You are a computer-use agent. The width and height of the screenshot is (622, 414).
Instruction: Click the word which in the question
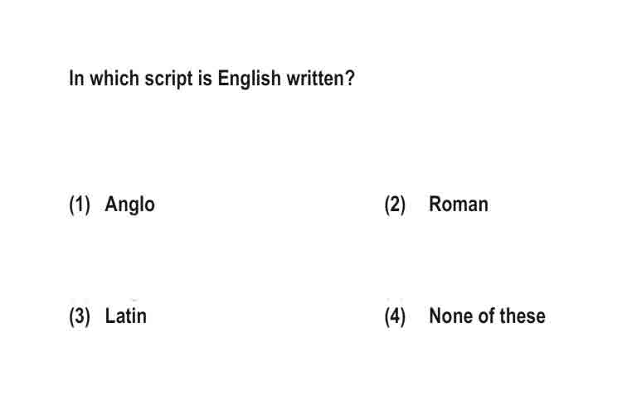[114, 78]
